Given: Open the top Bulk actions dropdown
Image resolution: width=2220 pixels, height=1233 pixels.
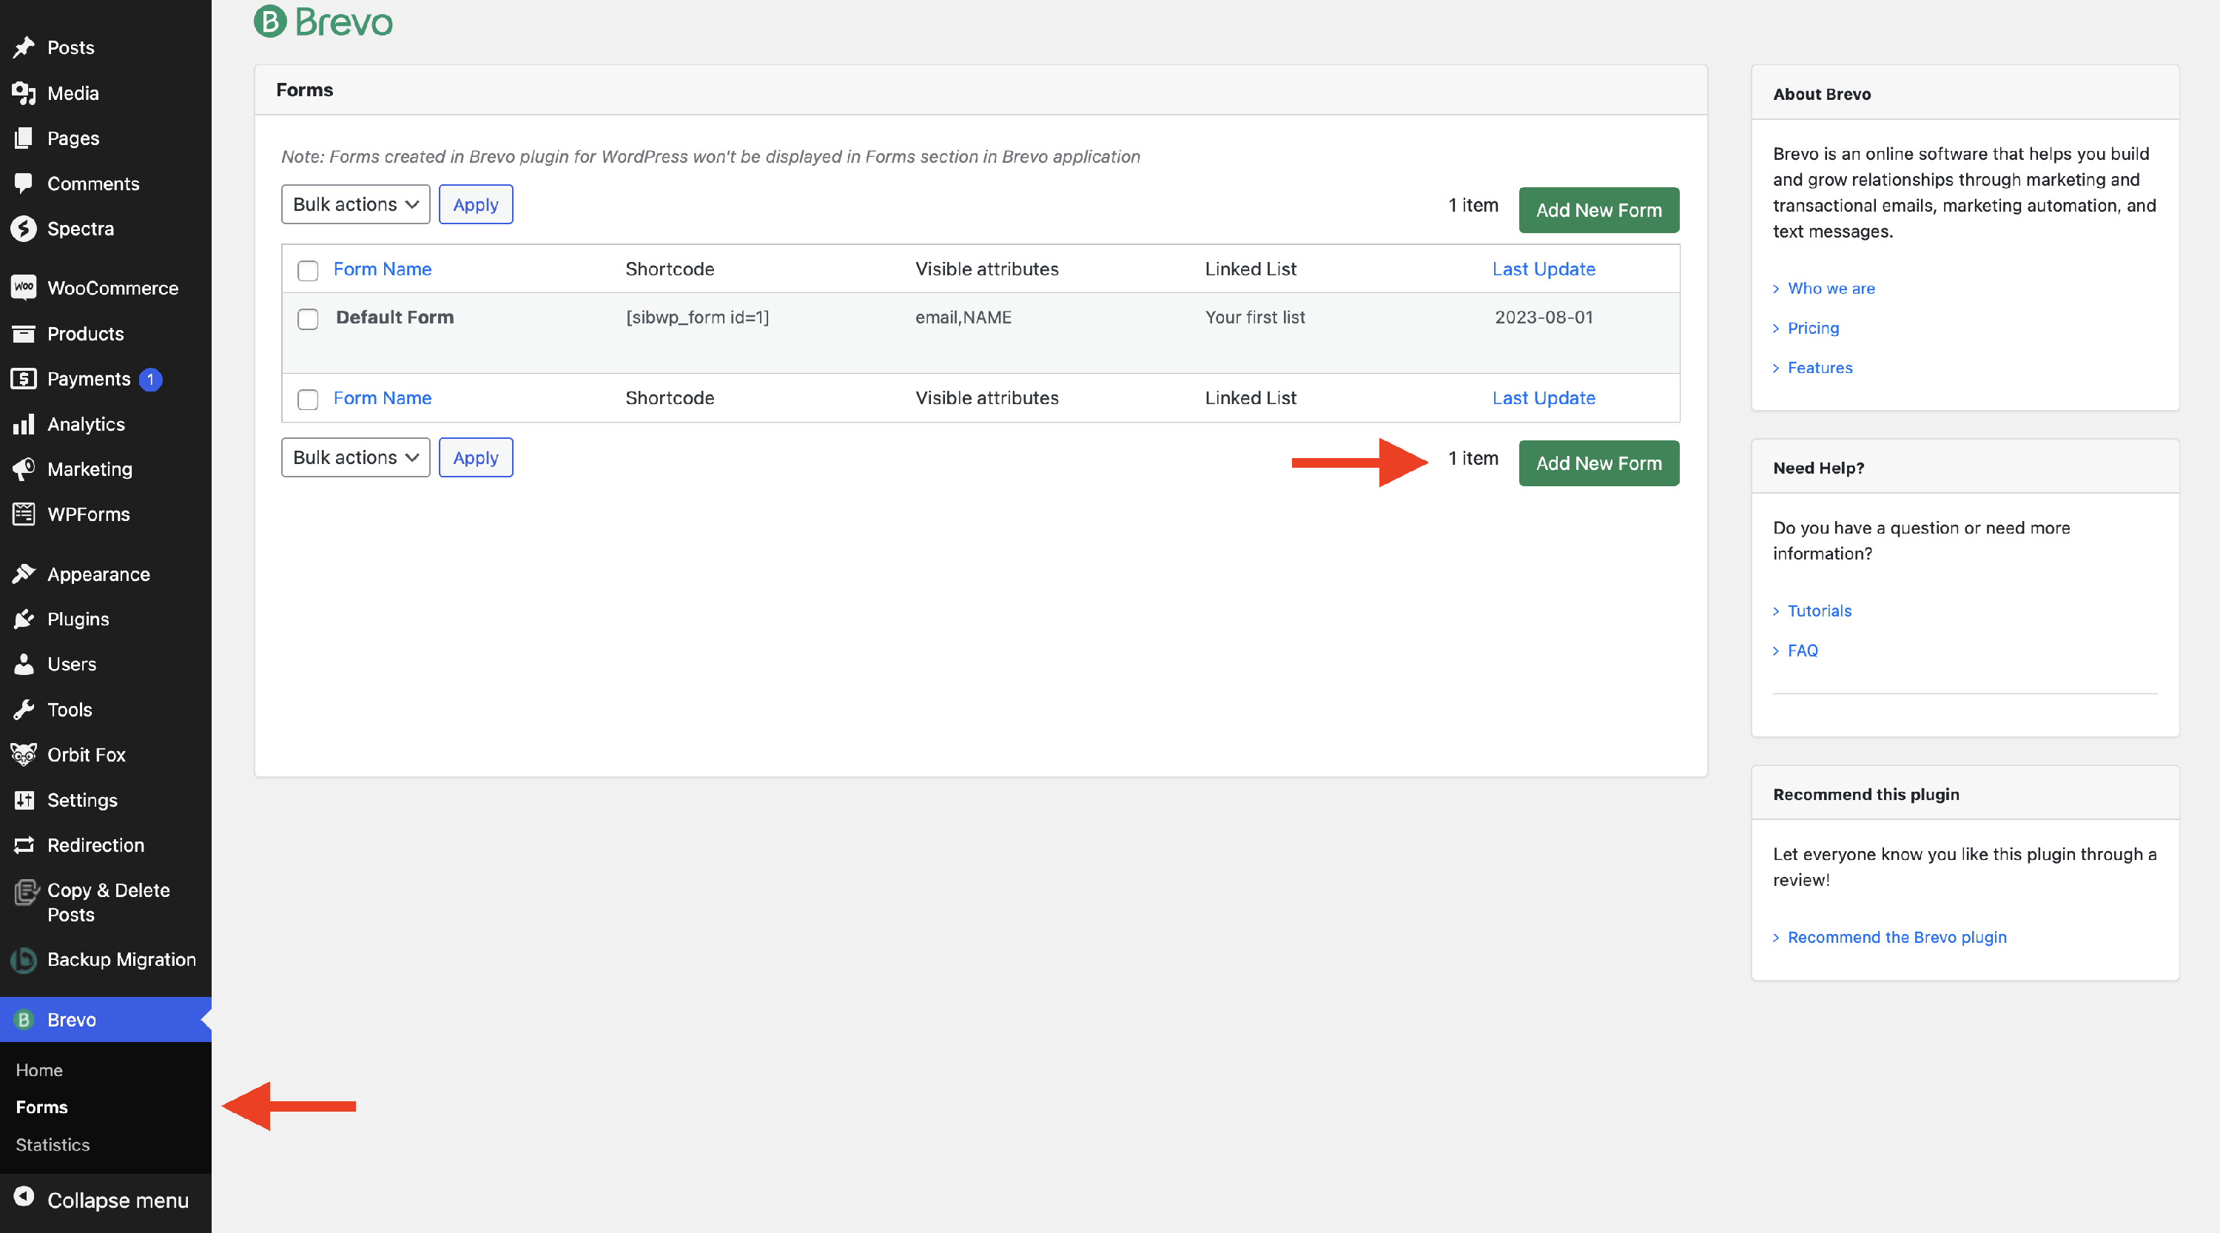Looking at the screenshot, I should pos(355,204).
